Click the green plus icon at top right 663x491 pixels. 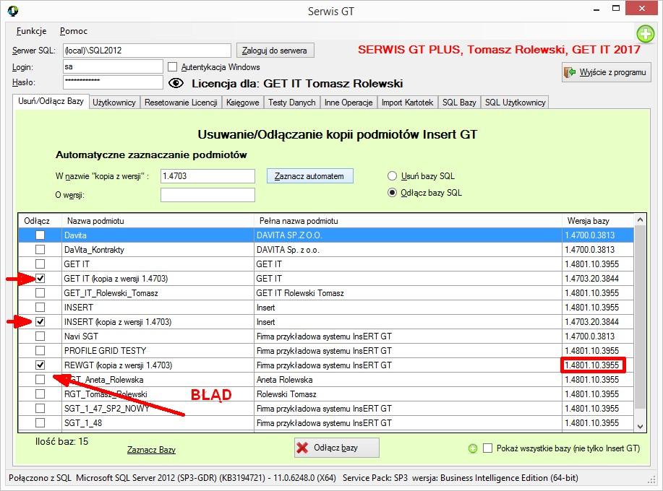[645, 34]
